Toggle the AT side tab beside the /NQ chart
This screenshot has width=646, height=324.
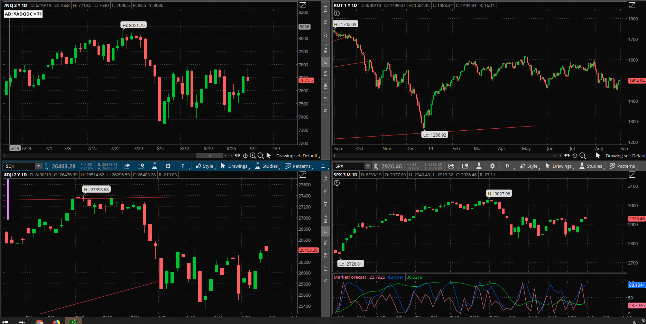(x=325, y=35)
